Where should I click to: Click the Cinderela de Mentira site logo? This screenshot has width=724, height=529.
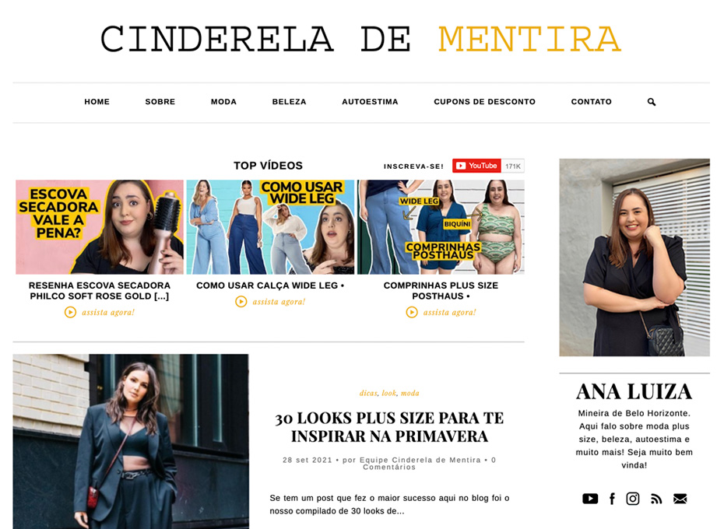[x=360, y=40]
